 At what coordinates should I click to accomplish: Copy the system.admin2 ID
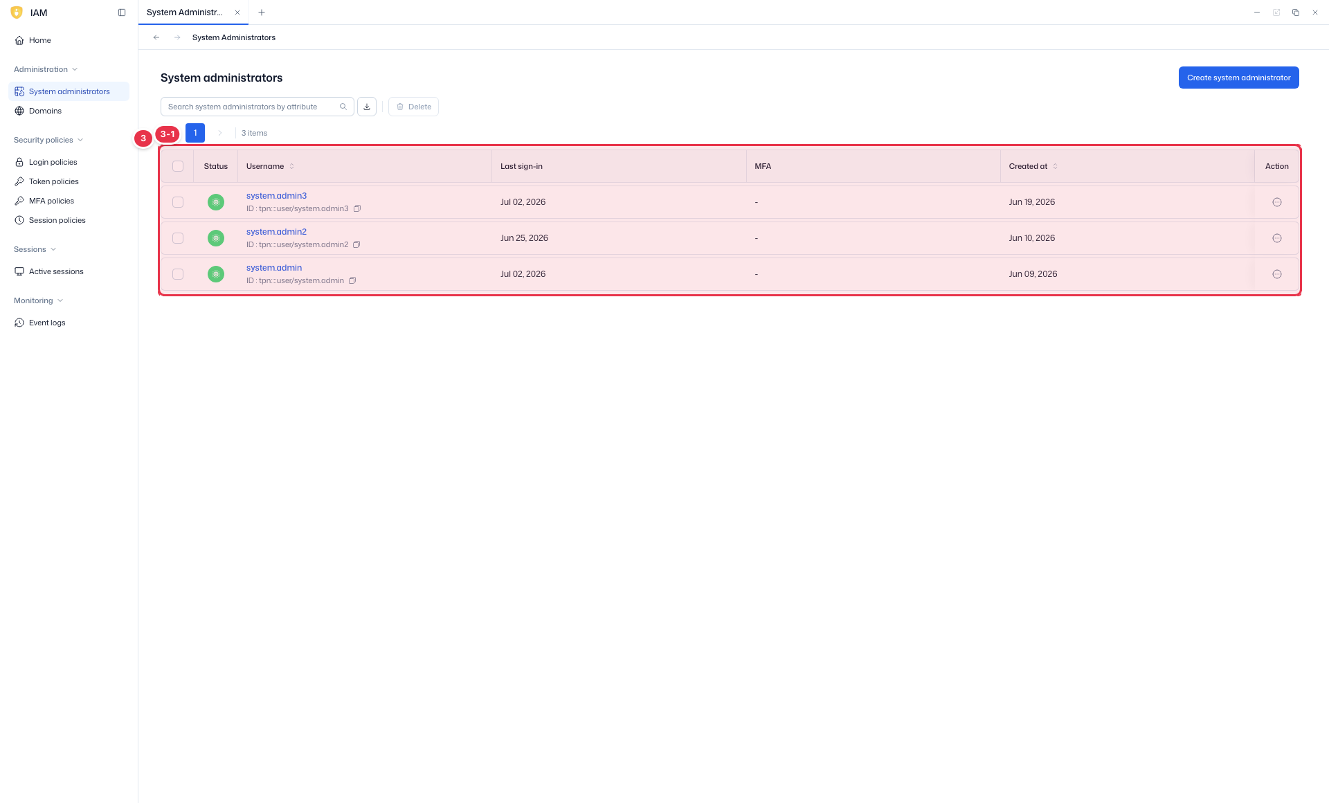click(356, 244)
